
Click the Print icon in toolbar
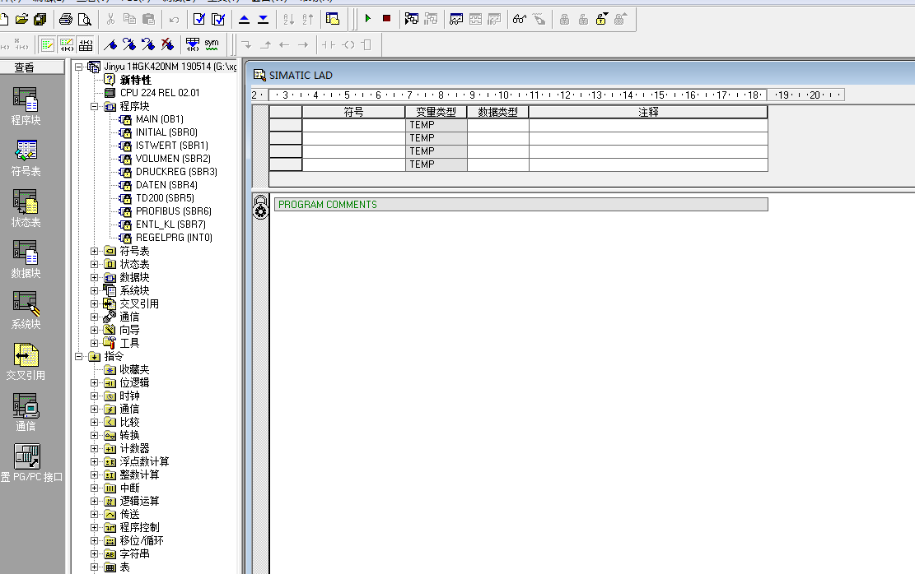coord(66,19)
